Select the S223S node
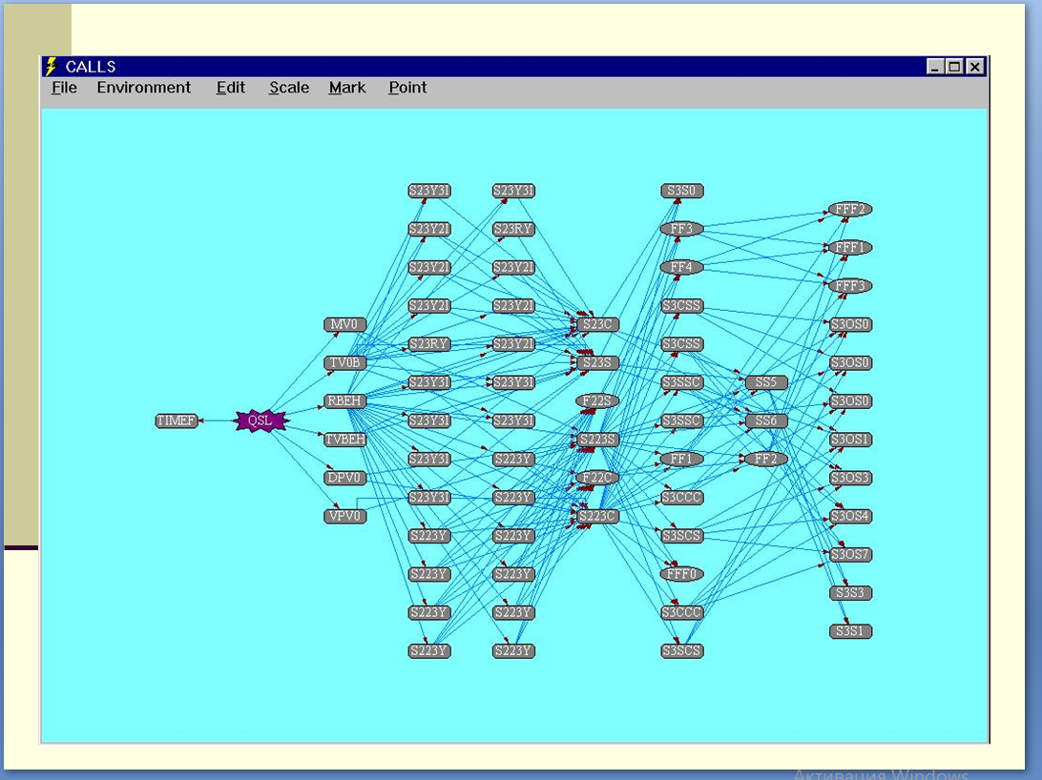Screen dimensions: 1042x780 click(x=597, y=440)
